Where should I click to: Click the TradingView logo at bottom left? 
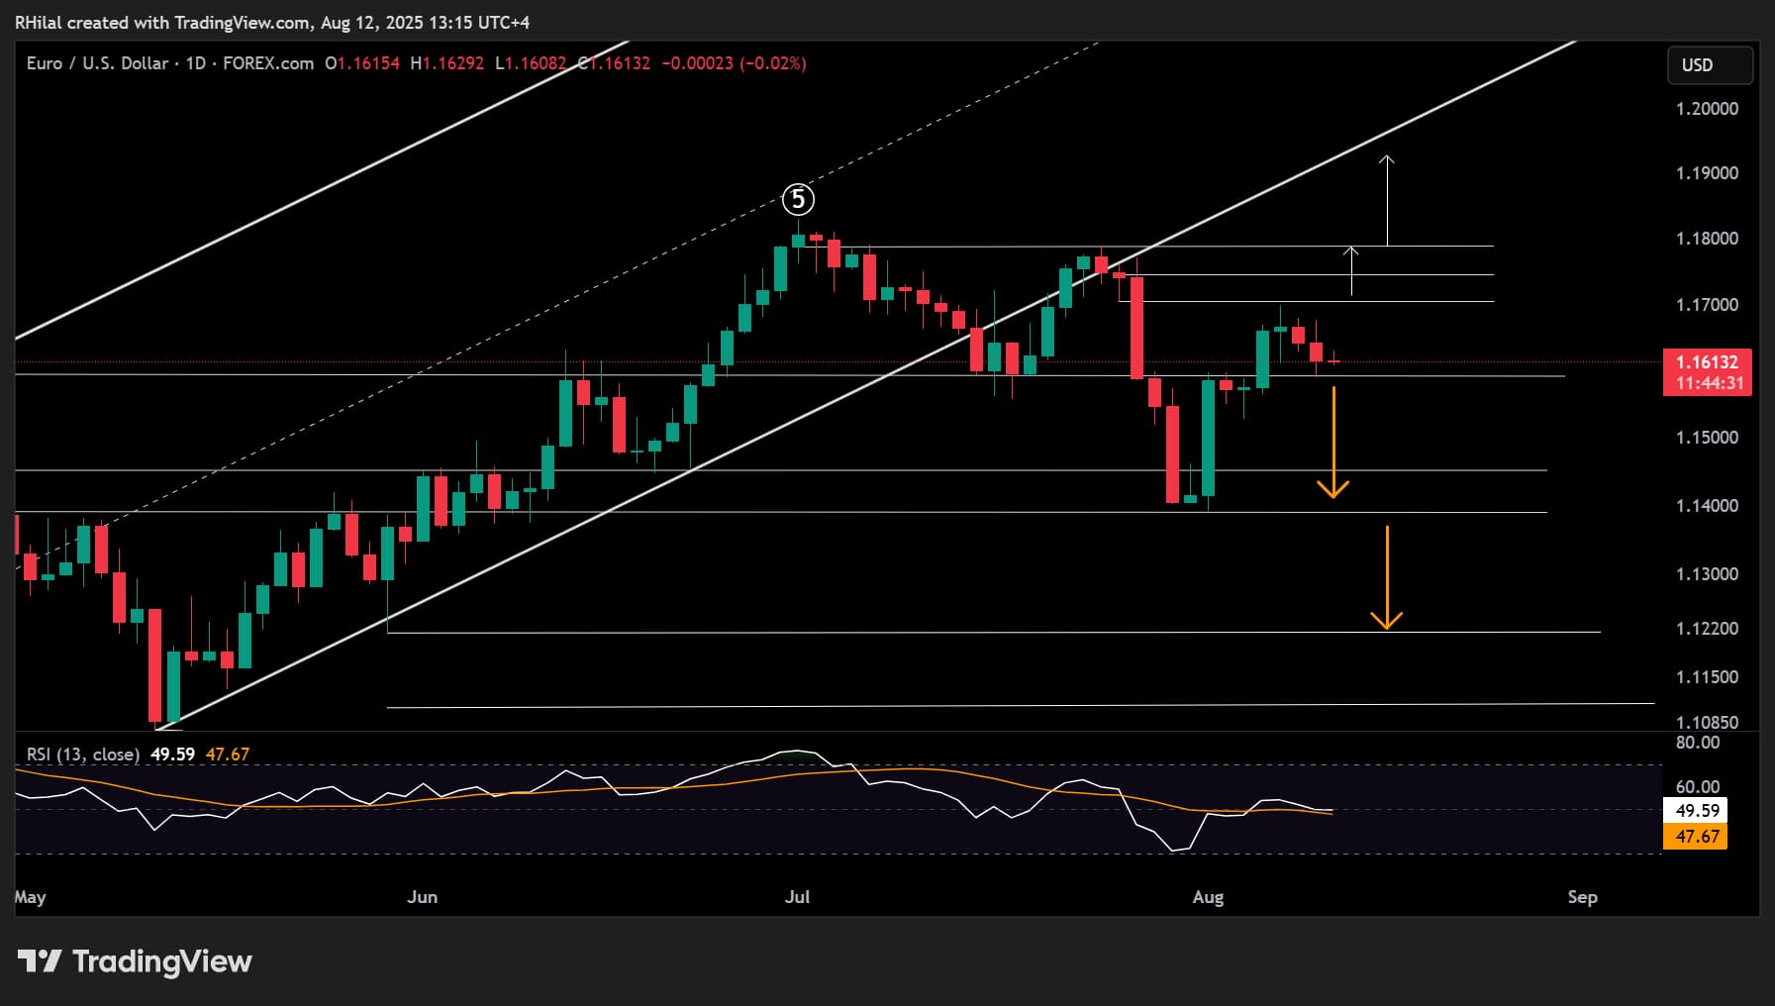point(135,961)
